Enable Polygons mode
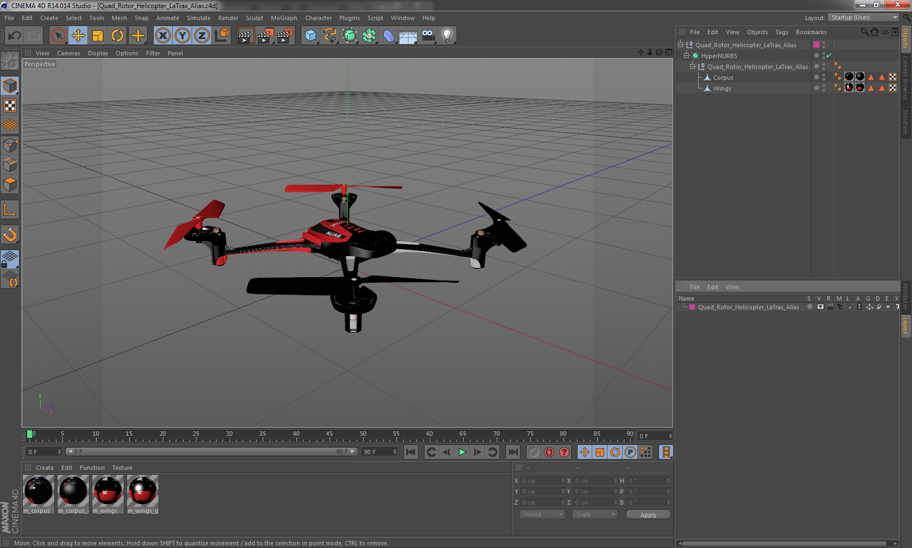The height and width of the screenshot is (548, 912). pos(10,184)
